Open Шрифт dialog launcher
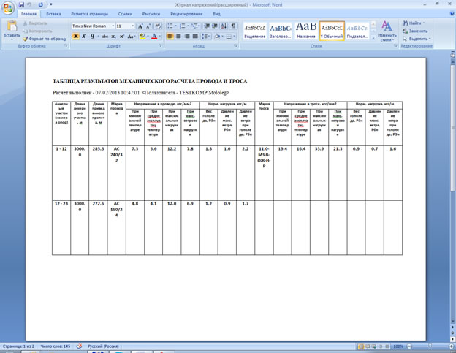 pos(161,46)
